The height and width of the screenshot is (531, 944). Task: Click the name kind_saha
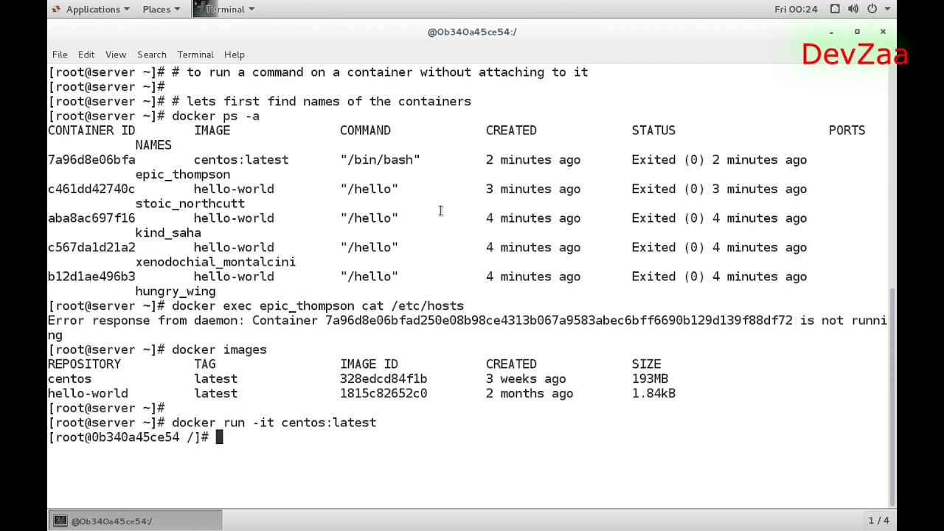coord(168,233)
